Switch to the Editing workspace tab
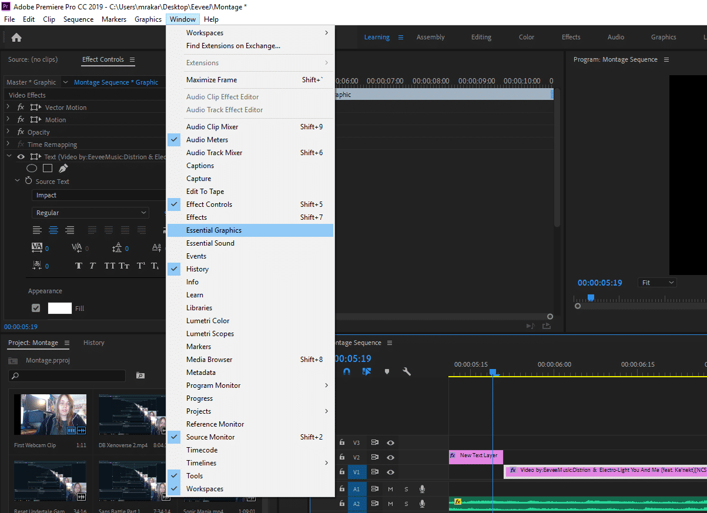 [481, 36]
